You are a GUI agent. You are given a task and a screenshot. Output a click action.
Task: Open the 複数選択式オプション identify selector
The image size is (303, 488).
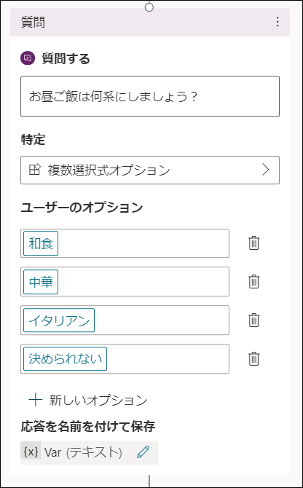pyautogui.click(x=150, y=170)
